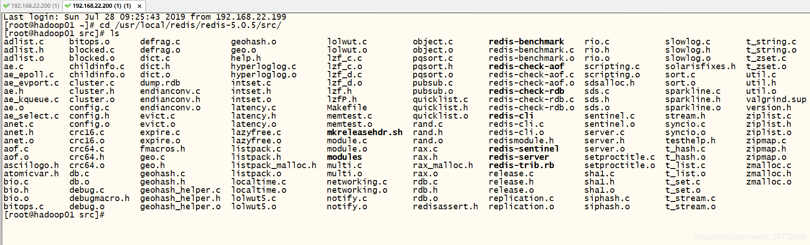This screenshot has width=810, height=245.
Task: Click the lazyfree.c file name
Action: [x=256, y=132]
